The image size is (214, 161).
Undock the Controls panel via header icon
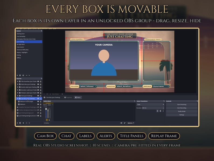pos(197,101)
